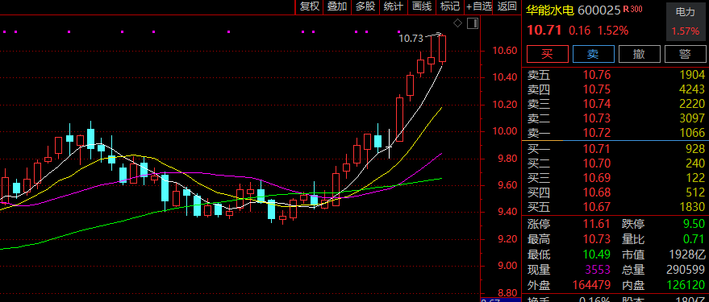This screenshot has height=302, width=709.
Task: Click the latest red candlestick near 10.73
Action: pyautogui.click(x=442, y=48)
